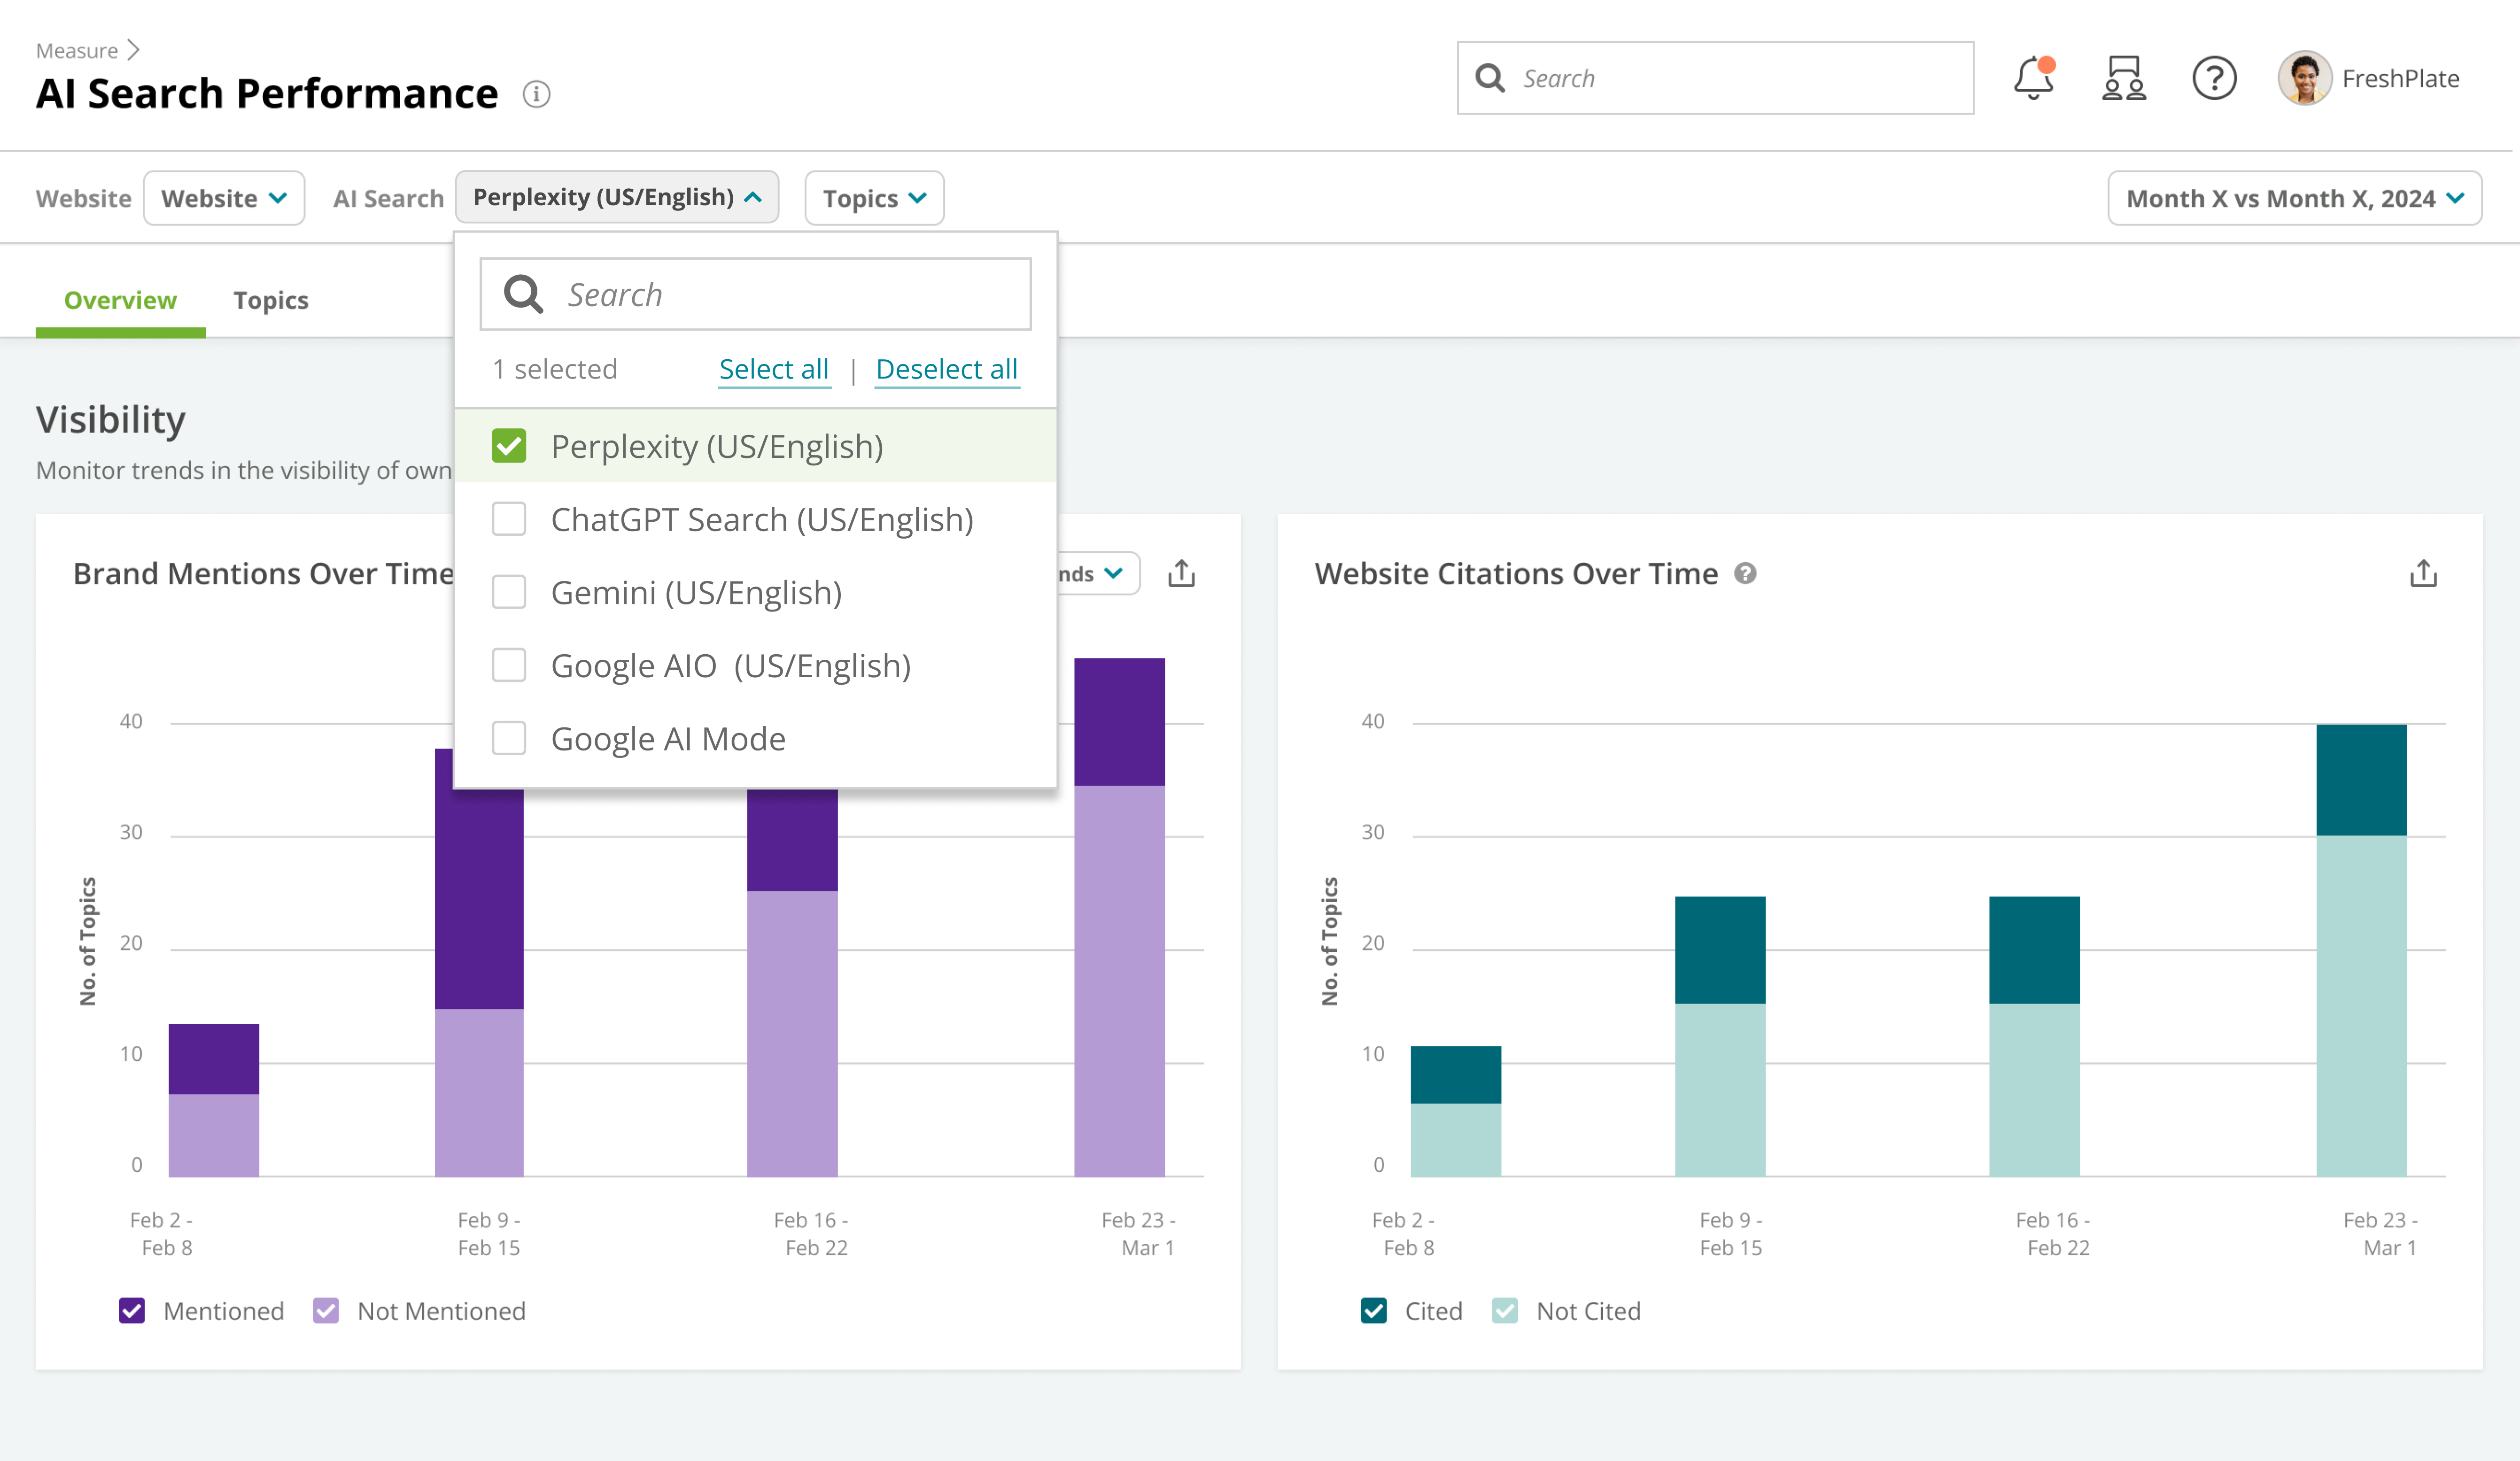Screen dimensions: 2520x1461
Task: Collapse the Perplexity (US/English) AI Search dropdown
Action: pos(616,197)
